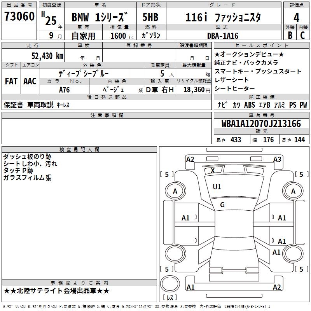Viewport: 311px width, 311px height.
Task: Select the color code A76 cell
Action: [x=65, y=89]
